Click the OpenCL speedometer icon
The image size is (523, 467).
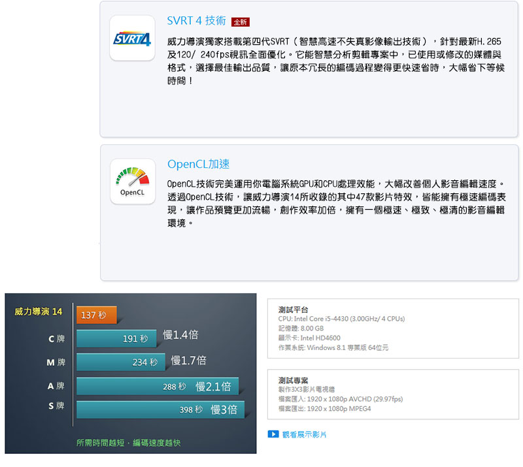133,181
